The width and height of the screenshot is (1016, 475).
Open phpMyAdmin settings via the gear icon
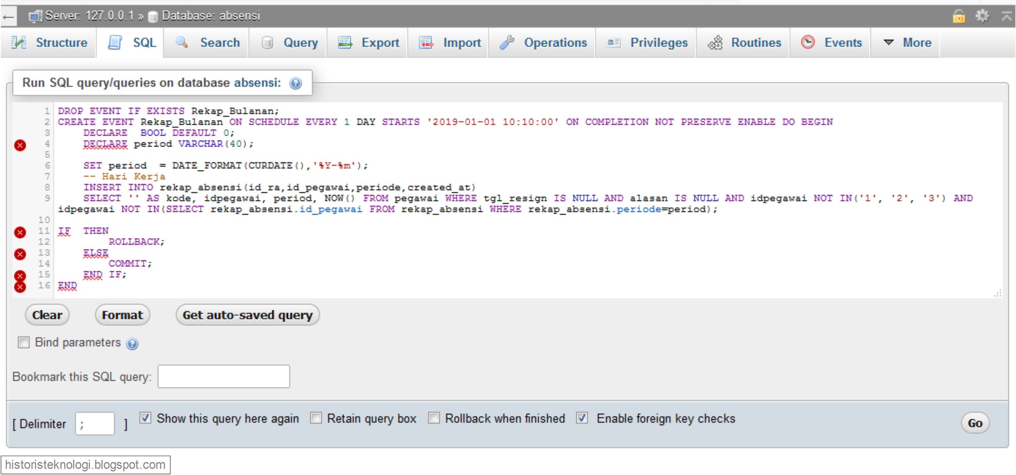coord(982,15)
